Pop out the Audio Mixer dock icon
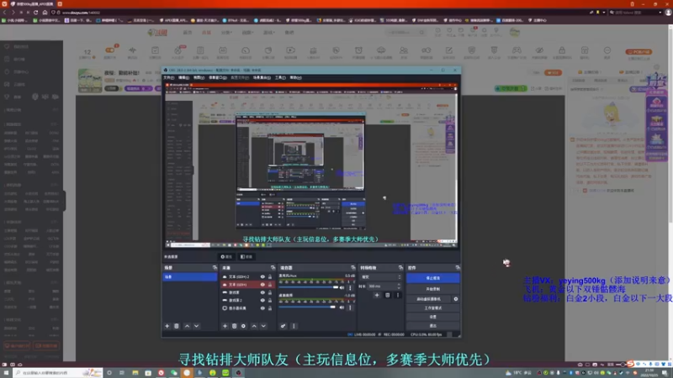The image size is (673, 378). click(x=353, y=268)
